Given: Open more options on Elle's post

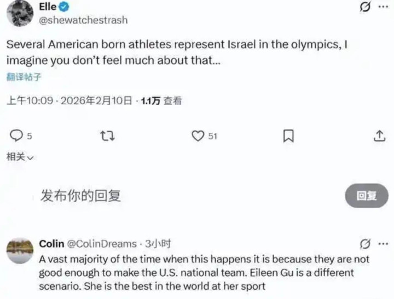Looking at the screenshot, I should (383, 7).
